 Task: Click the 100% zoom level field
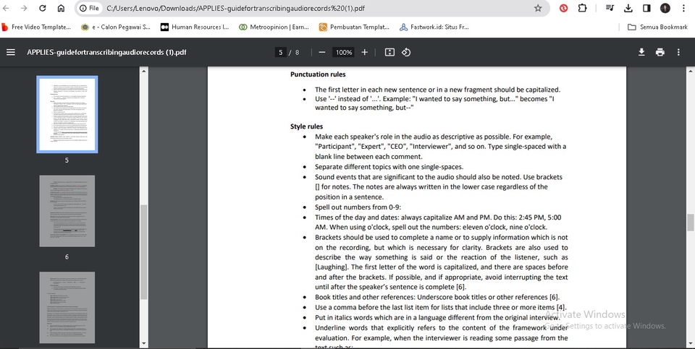[x=343, y=52]
